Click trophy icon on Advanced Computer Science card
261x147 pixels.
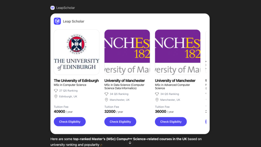(x=157, y=94)
